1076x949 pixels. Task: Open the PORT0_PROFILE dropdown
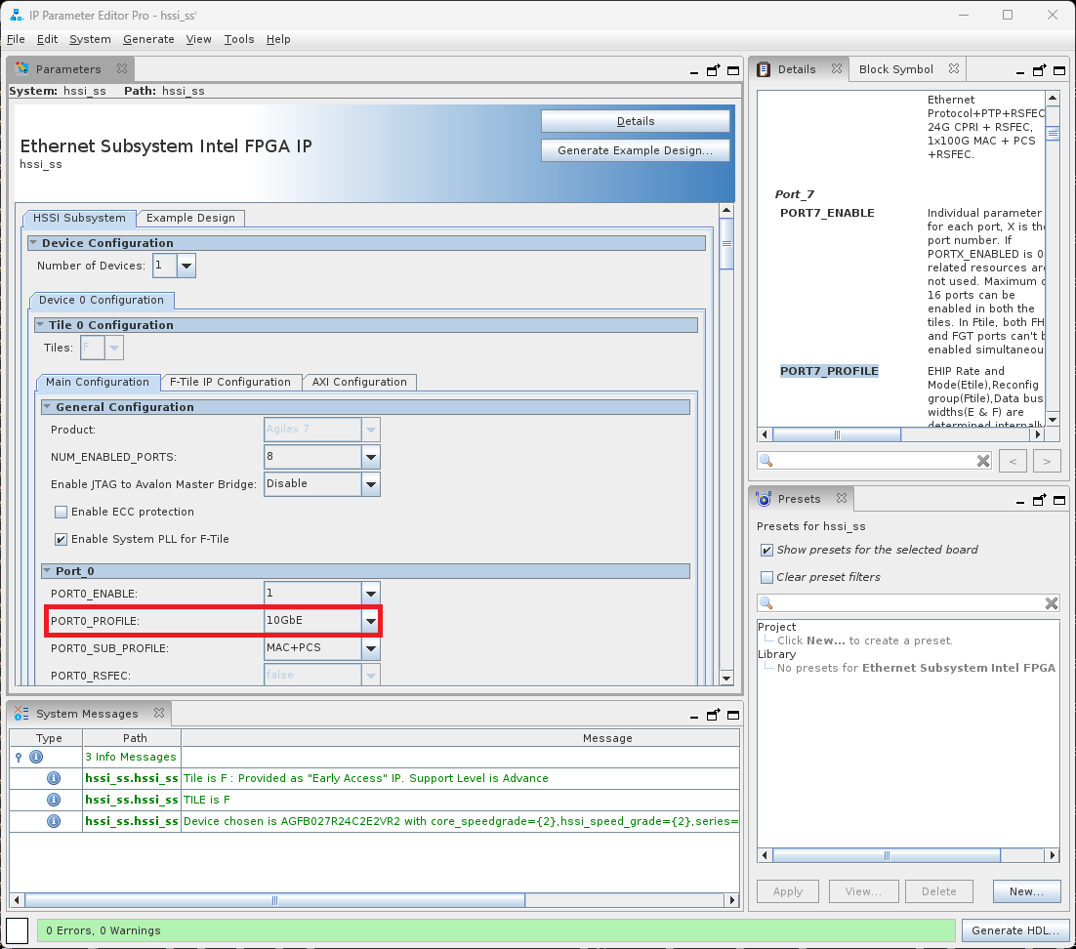370,621
